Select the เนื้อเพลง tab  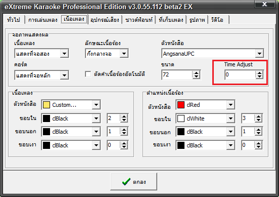[x=74, y=19]
